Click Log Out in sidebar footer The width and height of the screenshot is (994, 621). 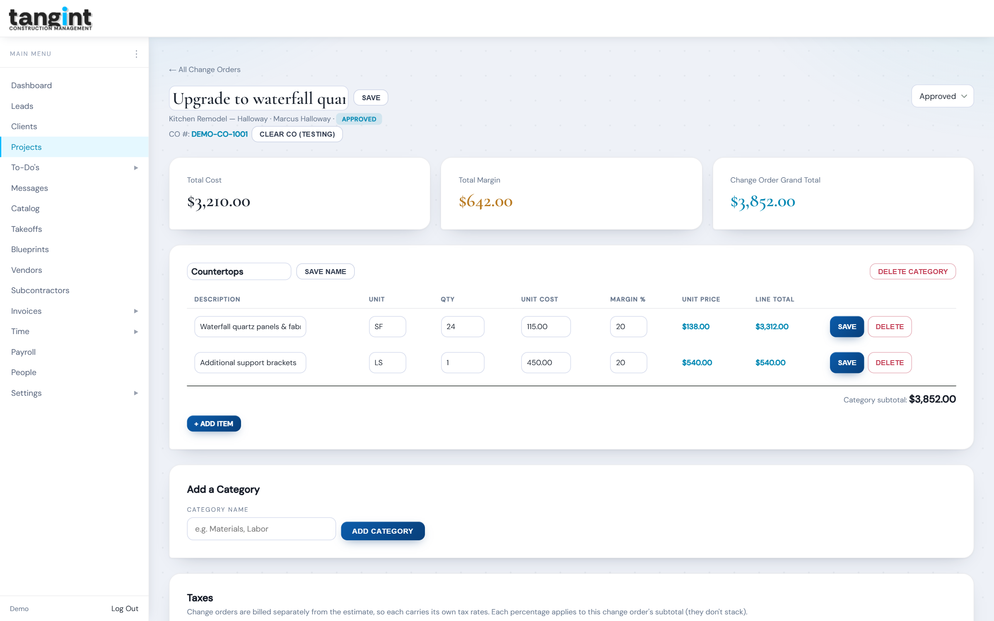[125, 609]
